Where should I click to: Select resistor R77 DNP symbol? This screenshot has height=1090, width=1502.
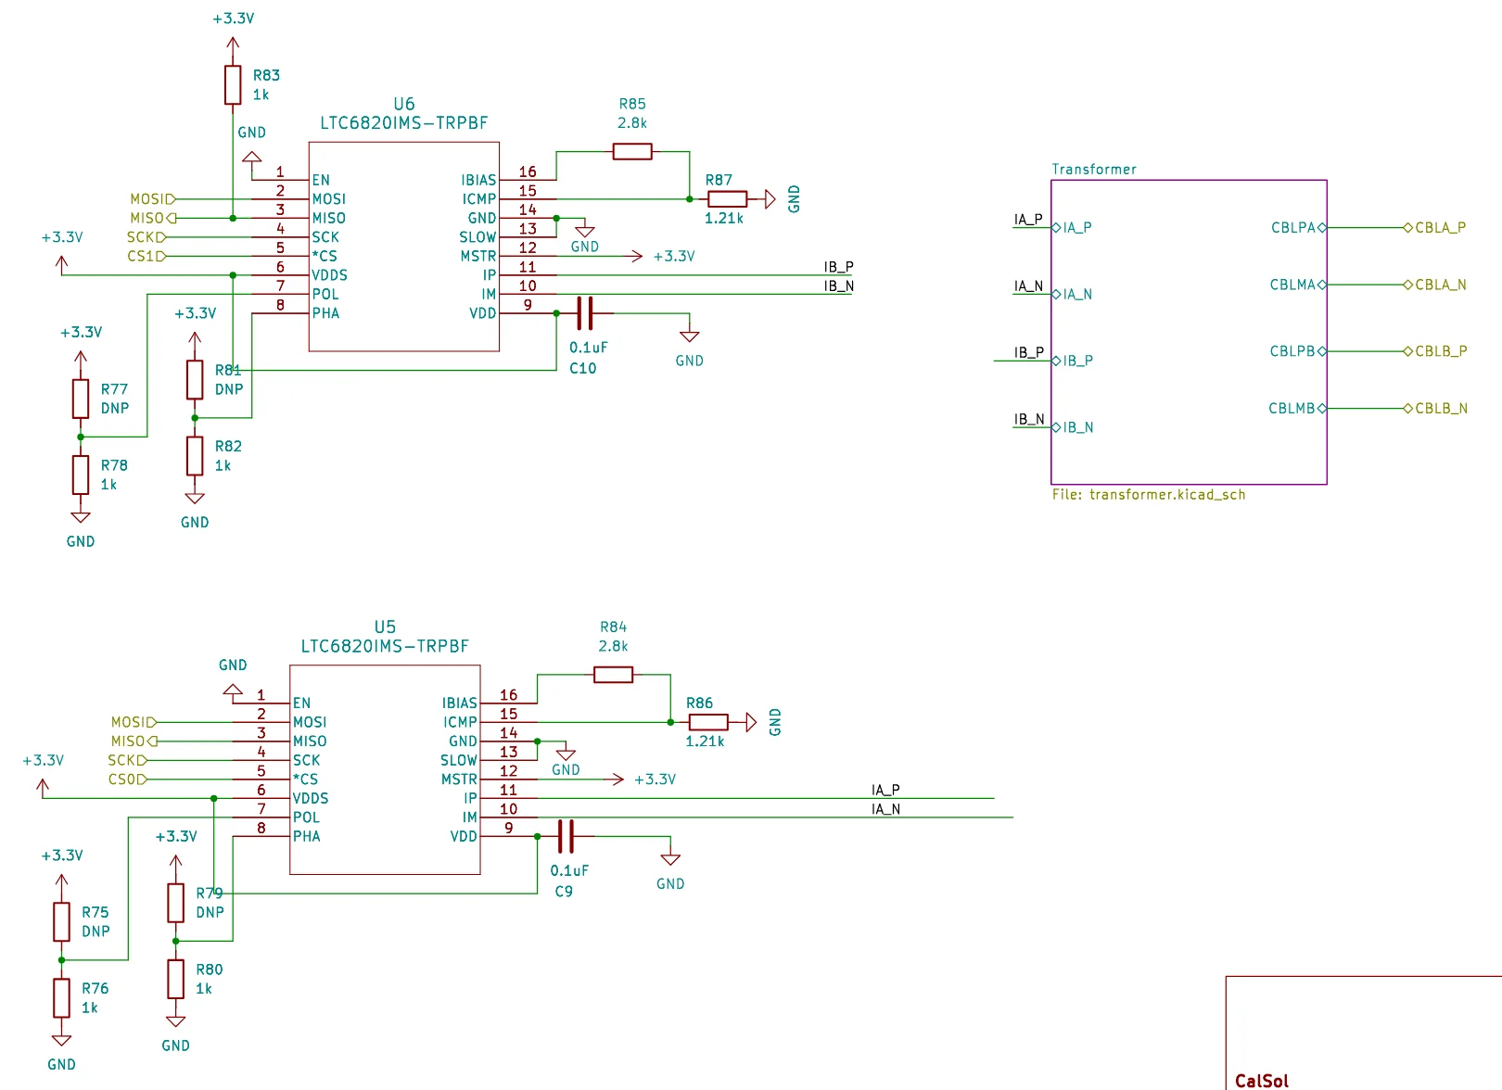click(81, 399)
